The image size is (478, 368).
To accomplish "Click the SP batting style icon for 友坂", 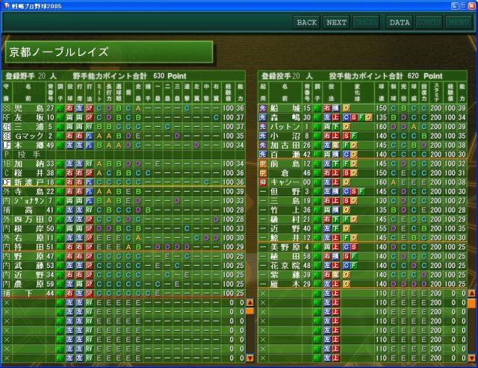I will [89, 118].
